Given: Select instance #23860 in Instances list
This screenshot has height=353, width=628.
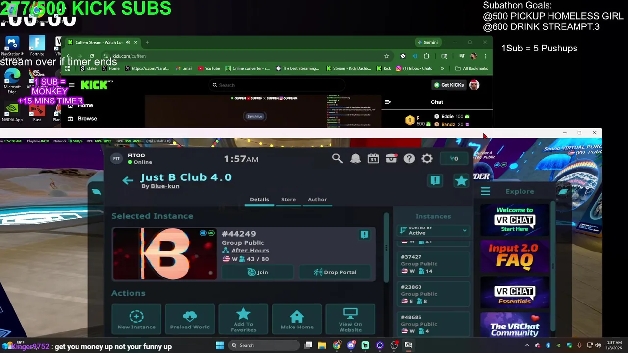Looking at the screenshot, I should pyautogui.click(x=433, y=294).
